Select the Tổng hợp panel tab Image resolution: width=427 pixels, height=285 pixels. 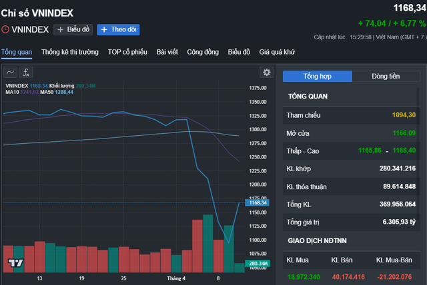[x=318, y=77]
